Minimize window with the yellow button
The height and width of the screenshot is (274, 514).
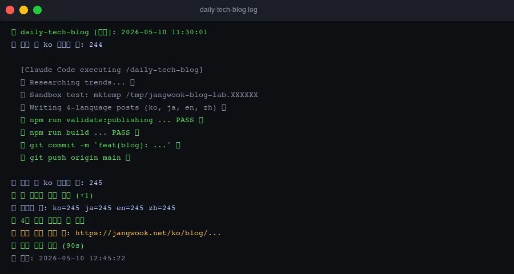[x=23, y=10]
